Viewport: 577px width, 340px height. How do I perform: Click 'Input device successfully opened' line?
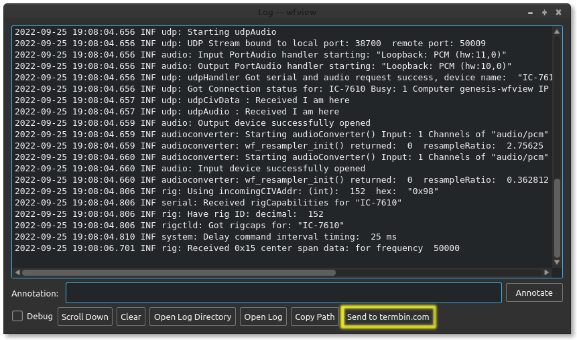tap(190, 169)
